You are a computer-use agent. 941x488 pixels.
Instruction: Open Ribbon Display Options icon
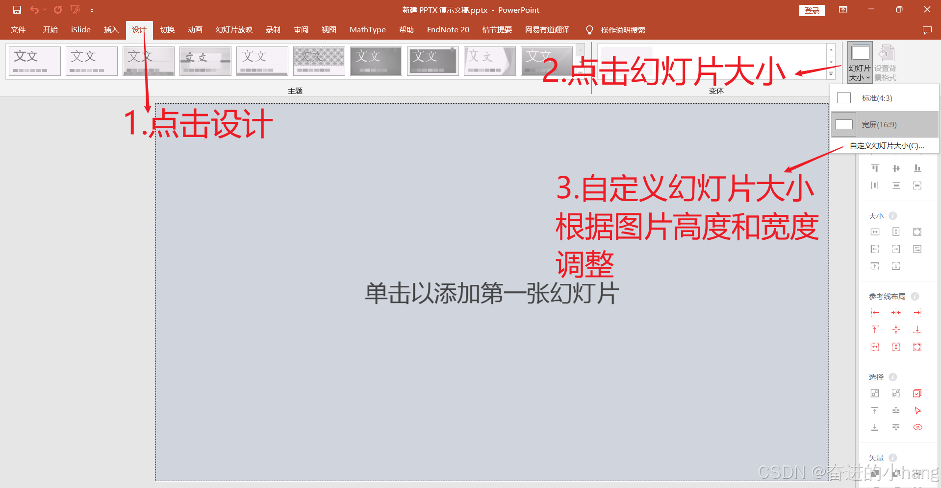(843, 9)
